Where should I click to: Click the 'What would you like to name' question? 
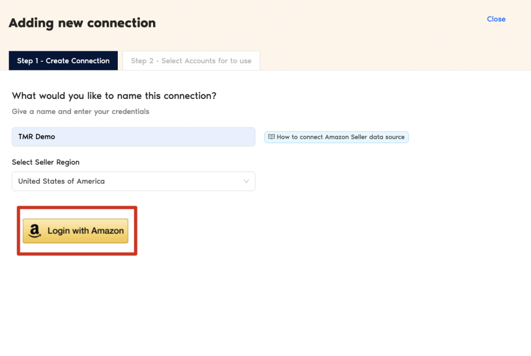click(x=114, y=96)
